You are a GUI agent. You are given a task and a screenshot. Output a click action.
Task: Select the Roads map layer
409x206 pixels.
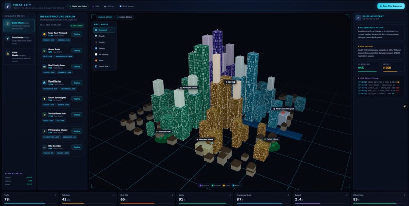coord(104,36)
